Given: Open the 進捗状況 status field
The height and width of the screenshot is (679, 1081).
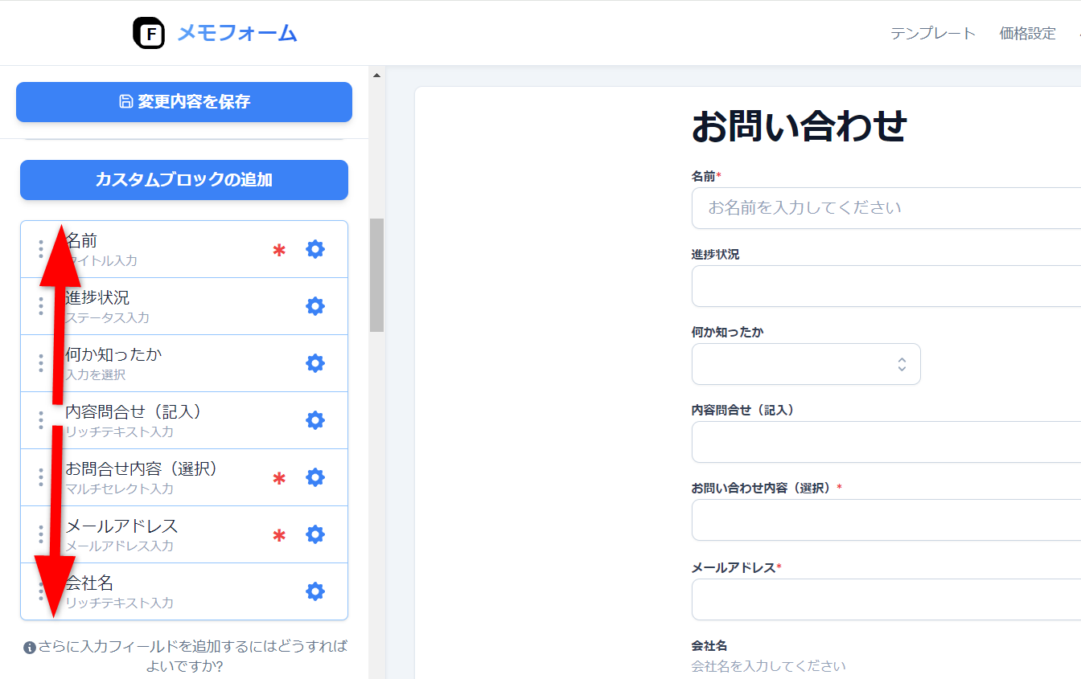Looking at the screenshot, I should [885, 286].
